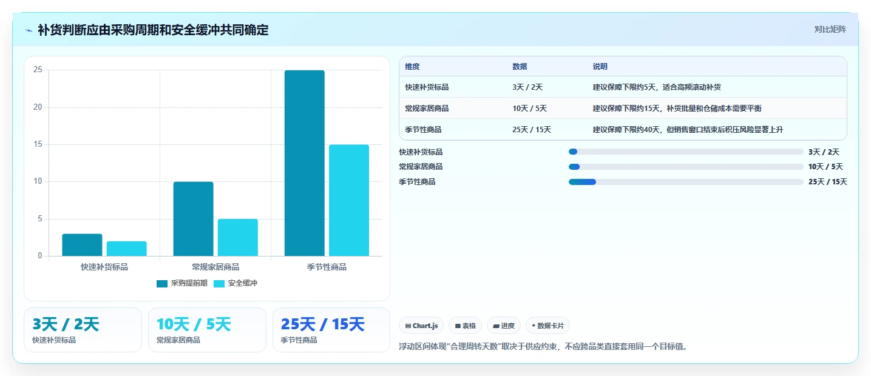Click the 10天 / 5天 progress value
This screenshot has width=871, height=376.
[x=825, y=167]
